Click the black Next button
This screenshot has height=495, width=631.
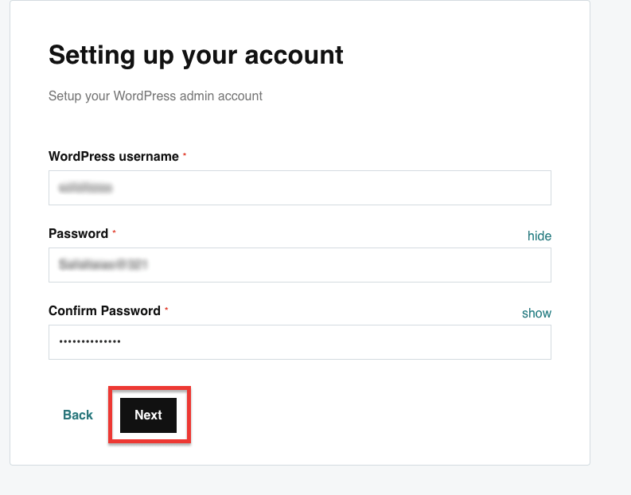pos(148,415)
